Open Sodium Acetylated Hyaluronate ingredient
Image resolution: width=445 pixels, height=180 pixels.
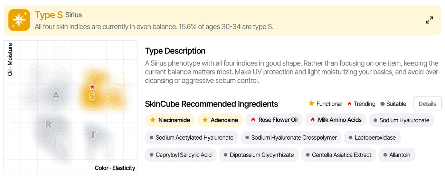191,137
